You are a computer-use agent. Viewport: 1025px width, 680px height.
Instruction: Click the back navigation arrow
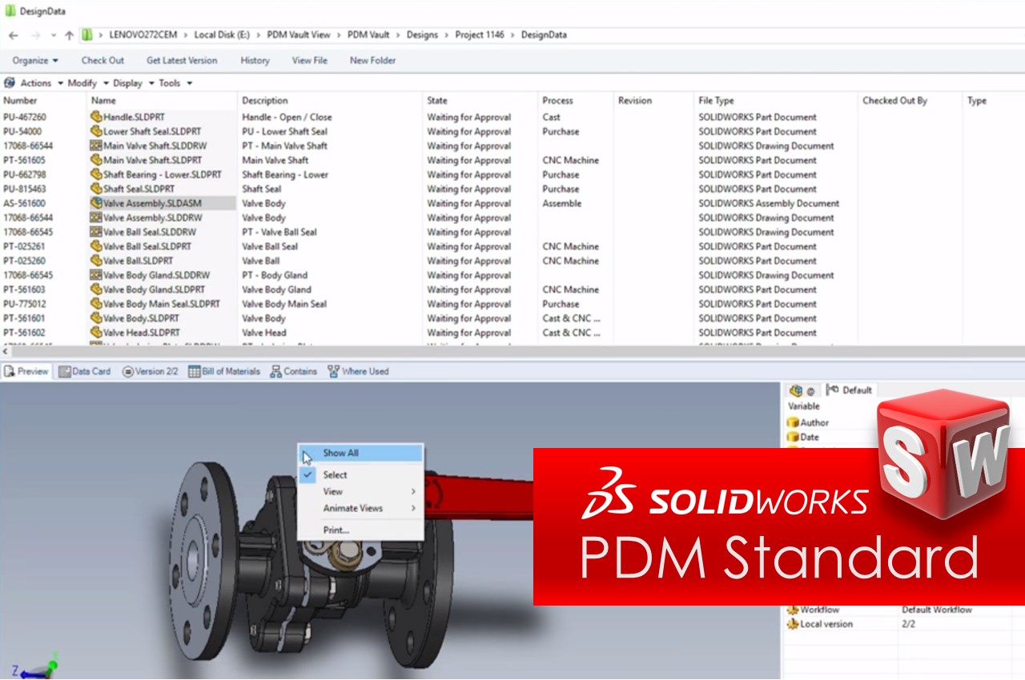click(x=14, y=35)
